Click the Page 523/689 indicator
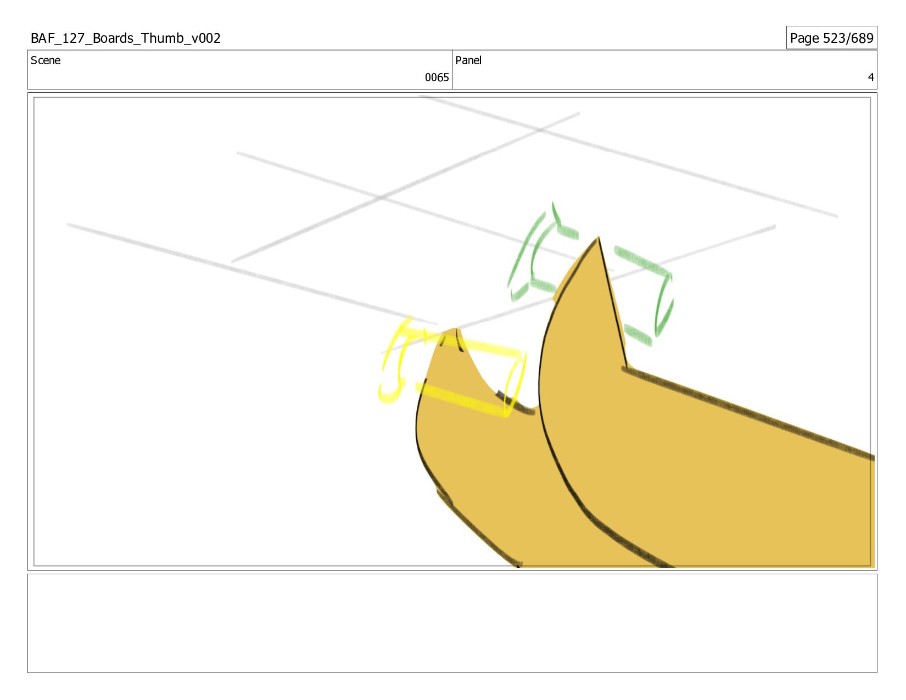The width and height of the screenshot is (906, 700). click(831, 38)
